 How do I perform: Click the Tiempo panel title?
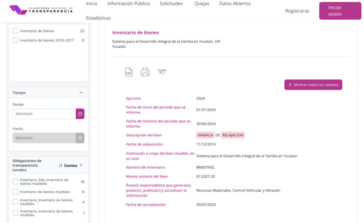coord(19,93)
